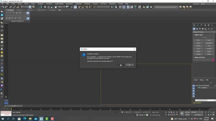Image resolution: width=216 pixels, height=121 pixels.
Task: Open the Scripting menu
Action: [x=87, y=4]
